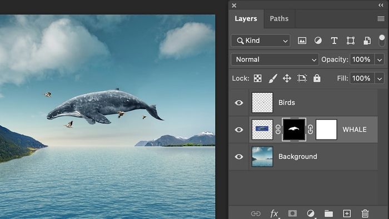The height and width of the screenshot is (219, 389).
Task: Open the Normal blend mode dropdown
Action: pos(275,59)
